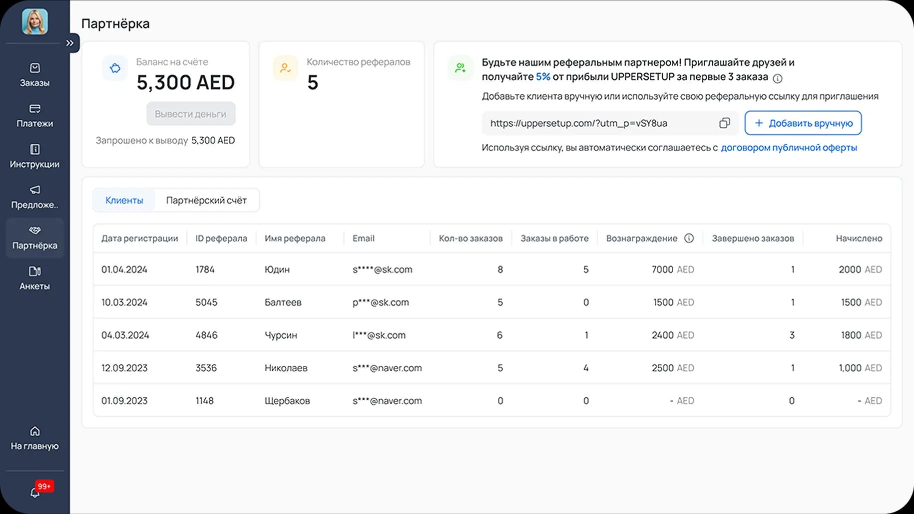
Task: Open the Анкеты section
Action: pos(34,278)
